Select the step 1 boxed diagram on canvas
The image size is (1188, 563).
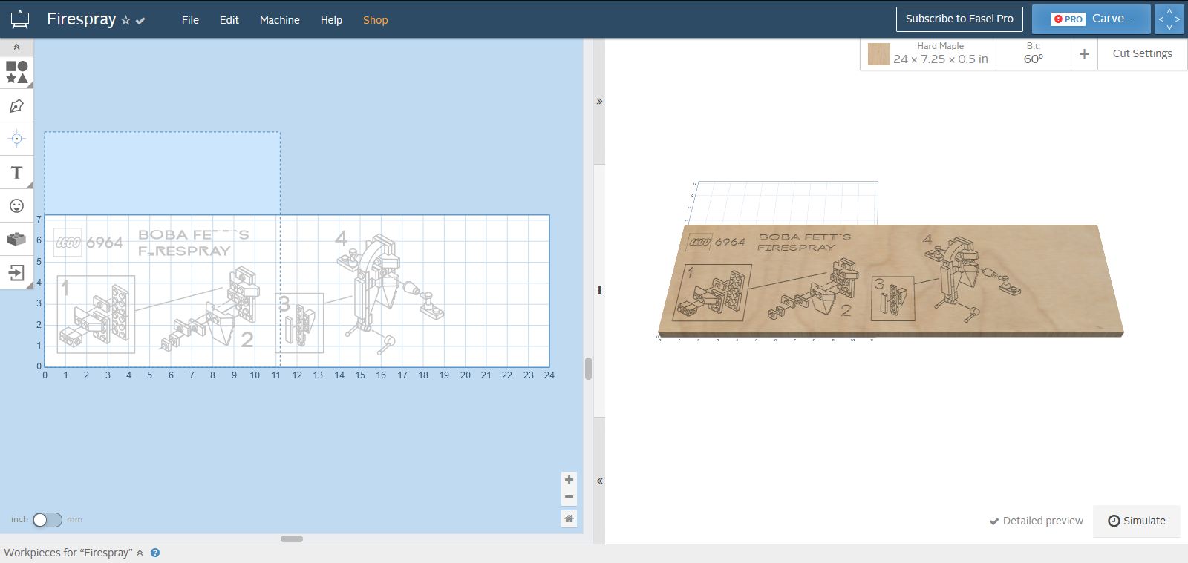coord(97,314)
